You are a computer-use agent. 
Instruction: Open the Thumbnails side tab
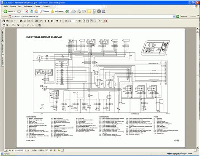[x=3, y=48]
